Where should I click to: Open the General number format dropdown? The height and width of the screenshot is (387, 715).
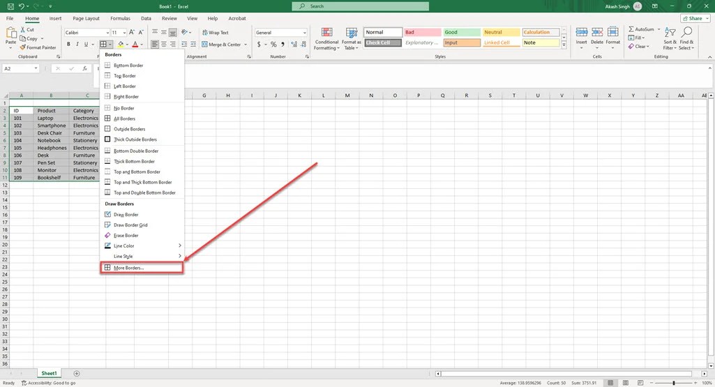[304, 33]
